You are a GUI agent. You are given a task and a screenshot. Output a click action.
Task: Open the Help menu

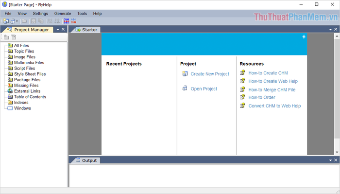point(97,14)
